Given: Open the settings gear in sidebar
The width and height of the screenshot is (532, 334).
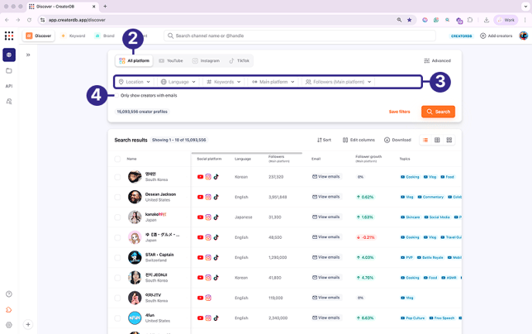Looking at the screenshot, I should click(9, 325).
